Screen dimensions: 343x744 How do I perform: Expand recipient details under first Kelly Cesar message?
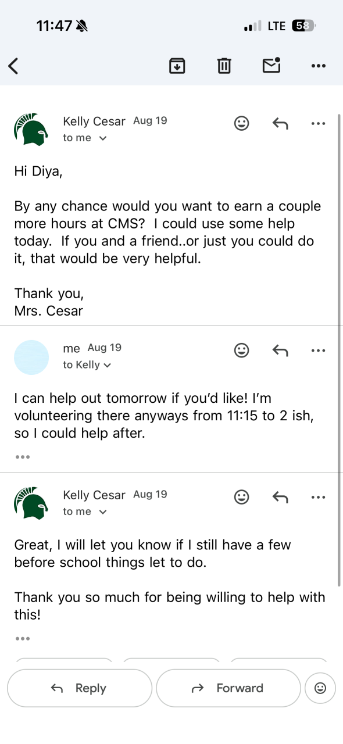[x=103, y=138]
